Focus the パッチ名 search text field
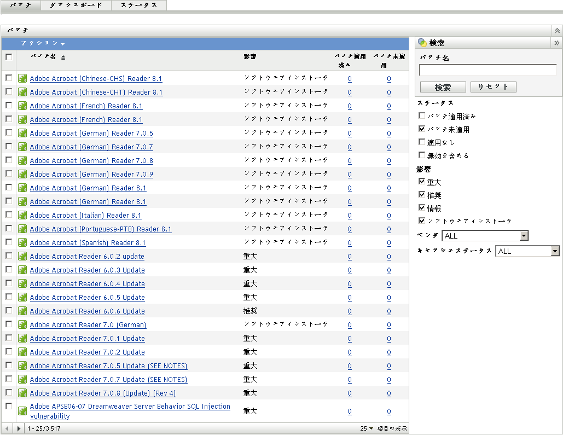Screen dimensions: 563x435 487,69
